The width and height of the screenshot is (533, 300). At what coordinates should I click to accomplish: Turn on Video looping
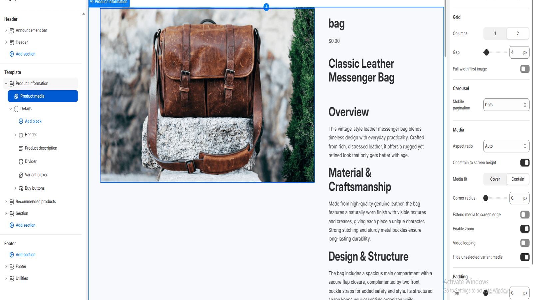coord(525,243)
